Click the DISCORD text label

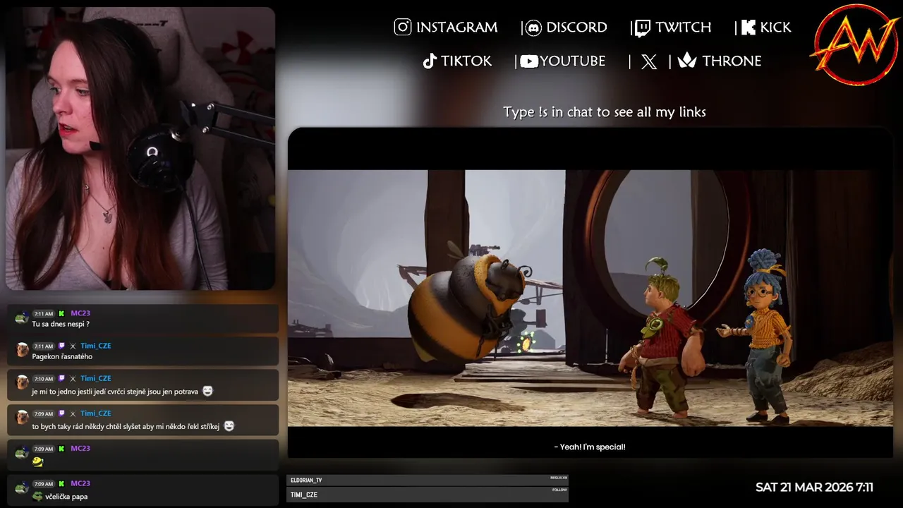576,28
